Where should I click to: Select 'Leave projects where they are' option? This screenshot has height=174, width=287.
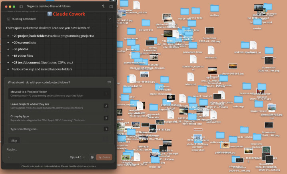tap(60, 106)
